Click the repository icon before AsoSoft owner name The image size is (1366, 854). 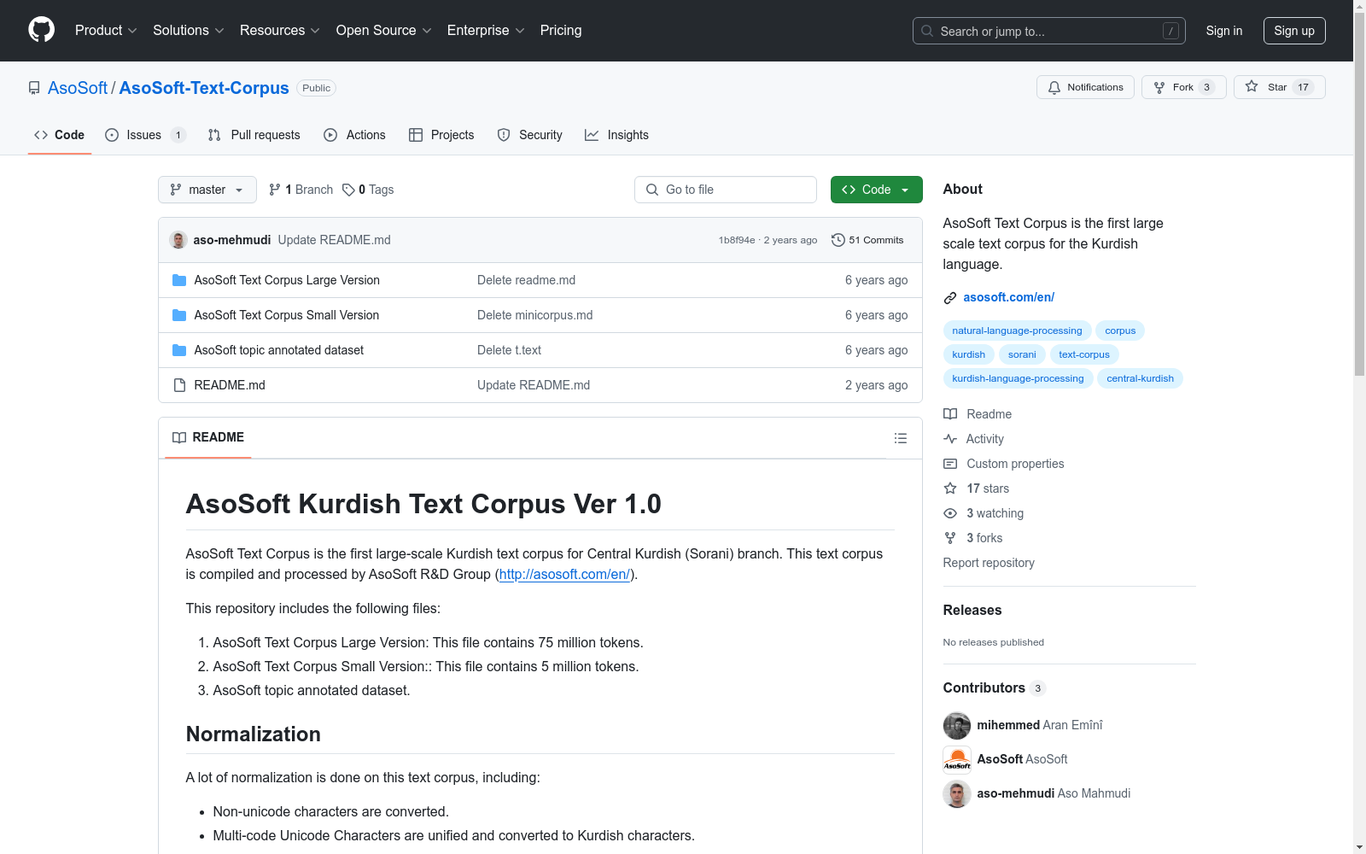pyautogui.click(x=34, y=88)
